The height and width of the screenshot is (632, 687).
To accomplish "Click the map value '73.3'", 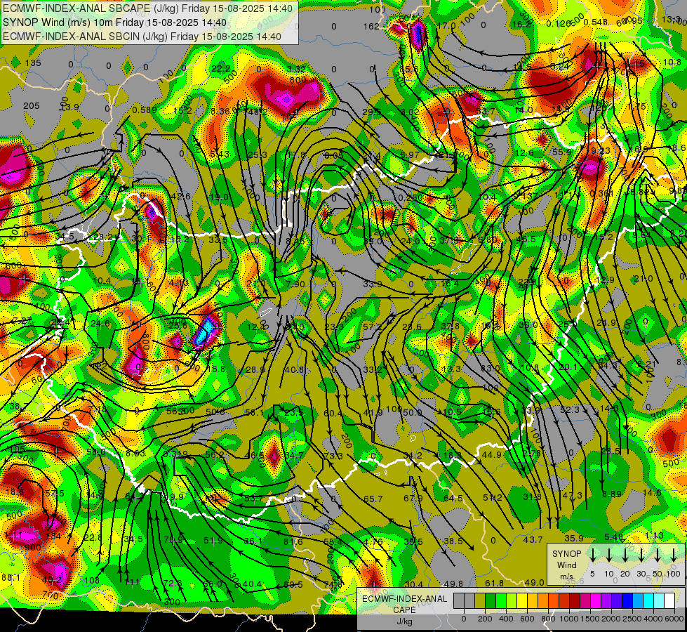I will (x=334, y=456).
